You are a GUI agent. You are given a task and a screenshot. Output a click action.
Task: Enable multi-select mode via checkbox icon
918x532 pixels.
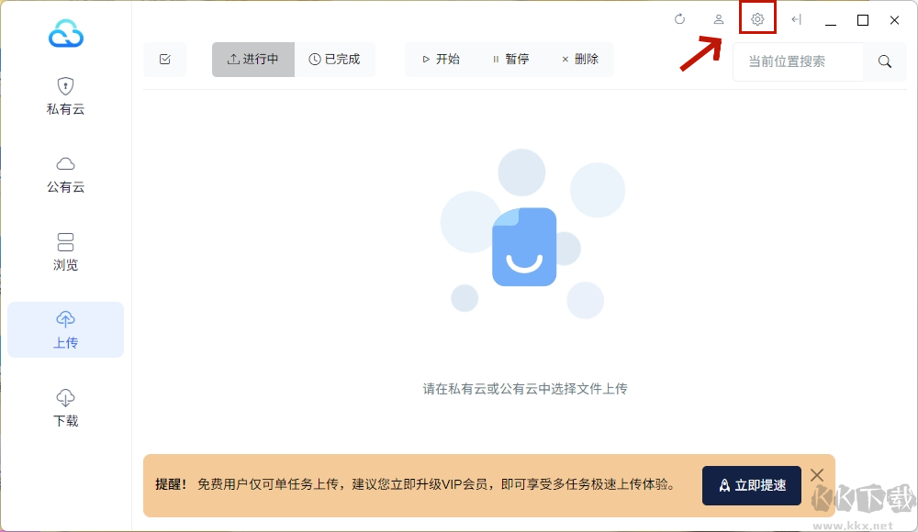tap(165, 59)
